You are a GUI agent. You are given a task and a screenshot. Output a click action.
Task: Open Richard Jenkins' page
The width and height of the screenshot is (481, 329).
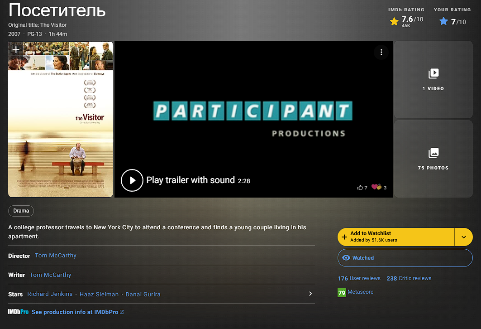tap(50, 294)
